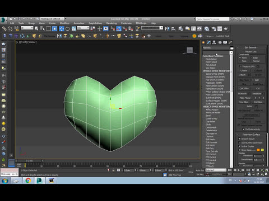The height and width of the screenshot is (201, 269).
Task: Click the 3ds Max application logo button
Action: (3, 20)
